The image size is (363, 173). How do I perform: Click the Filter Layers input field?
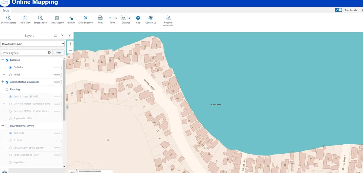[24, 53]
